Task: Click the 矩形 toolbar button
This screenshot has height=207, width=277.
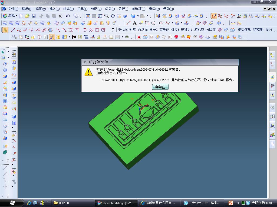Action: 133,30
